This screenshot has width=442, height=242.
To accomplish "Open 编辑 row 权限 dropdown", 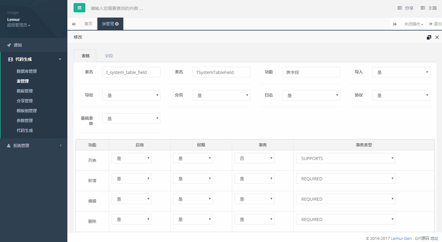I will coord(193,199).
